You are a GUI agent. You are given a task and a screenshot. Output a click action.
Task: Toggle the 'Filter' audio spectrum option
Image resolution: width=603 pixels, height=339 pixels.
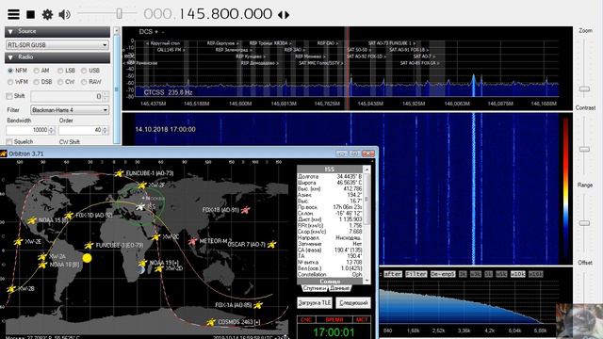point(416,274)
